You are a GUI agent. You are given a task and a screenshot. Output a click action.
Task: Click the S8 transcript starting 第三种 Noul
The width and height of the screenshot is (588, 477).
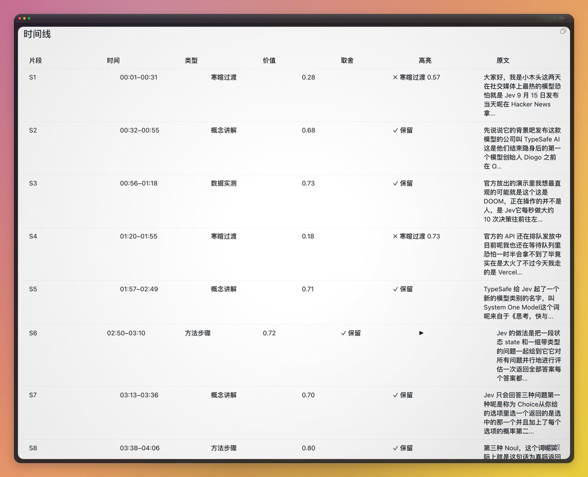click(x=522, y=451)
